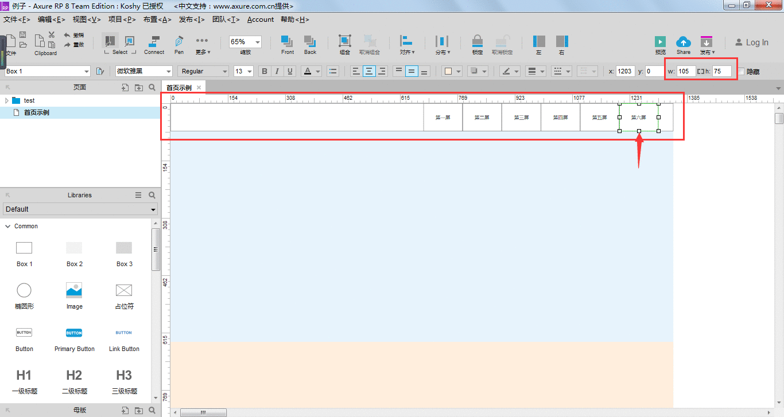The width and height of the screenshot is (784, 417).
Task: Expand the test folder in pages
Action: [x=7, y=100]
